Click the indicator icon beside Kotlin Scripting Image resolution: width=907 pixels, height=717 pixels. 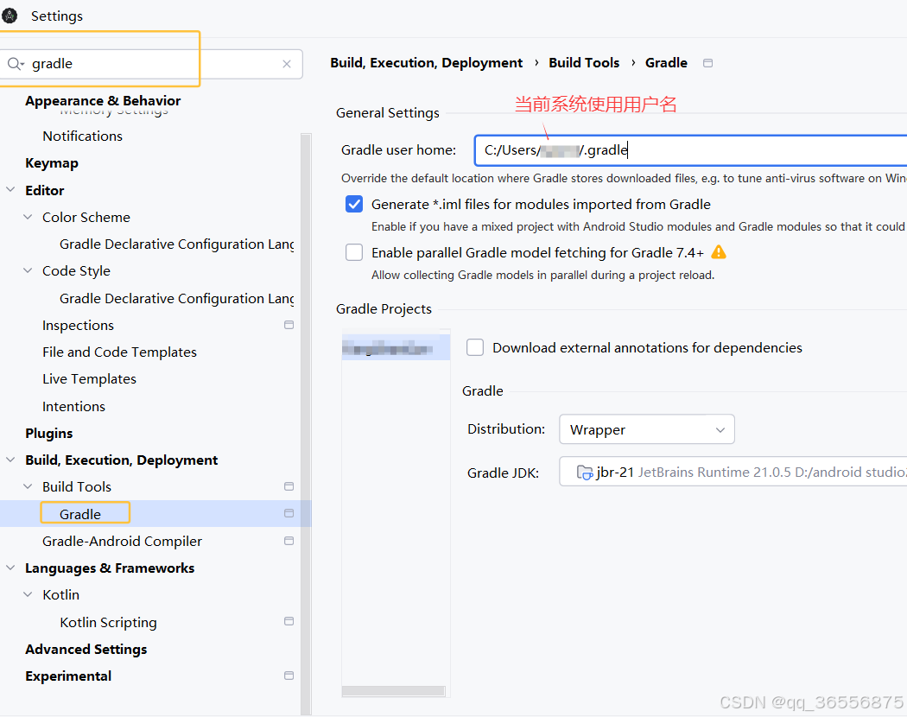(289, 621)
